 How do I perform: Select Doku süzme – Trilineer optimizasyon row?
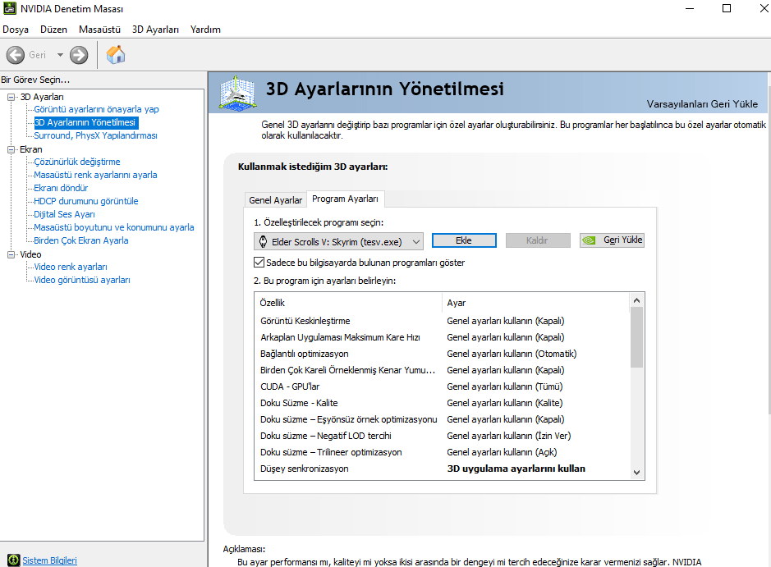pyautogui.click(x=442, y=452)
